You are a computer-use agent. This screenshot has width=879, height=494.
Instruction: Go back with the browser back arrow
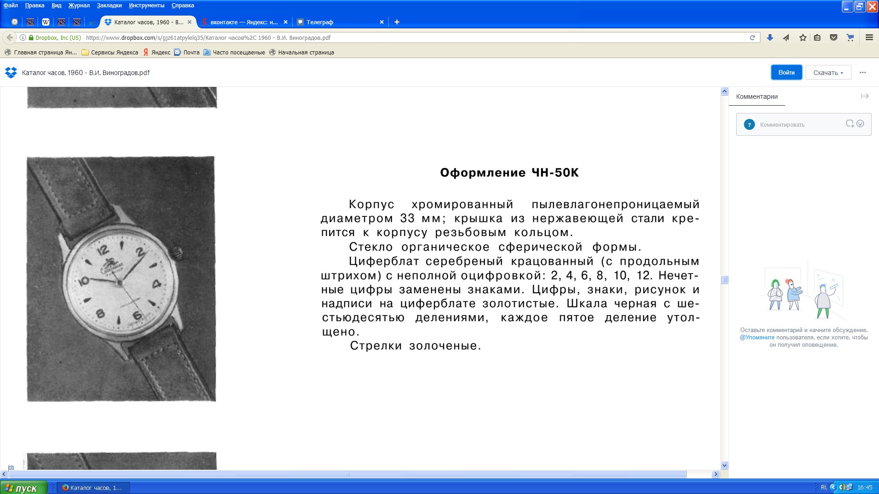coord(10,38)
